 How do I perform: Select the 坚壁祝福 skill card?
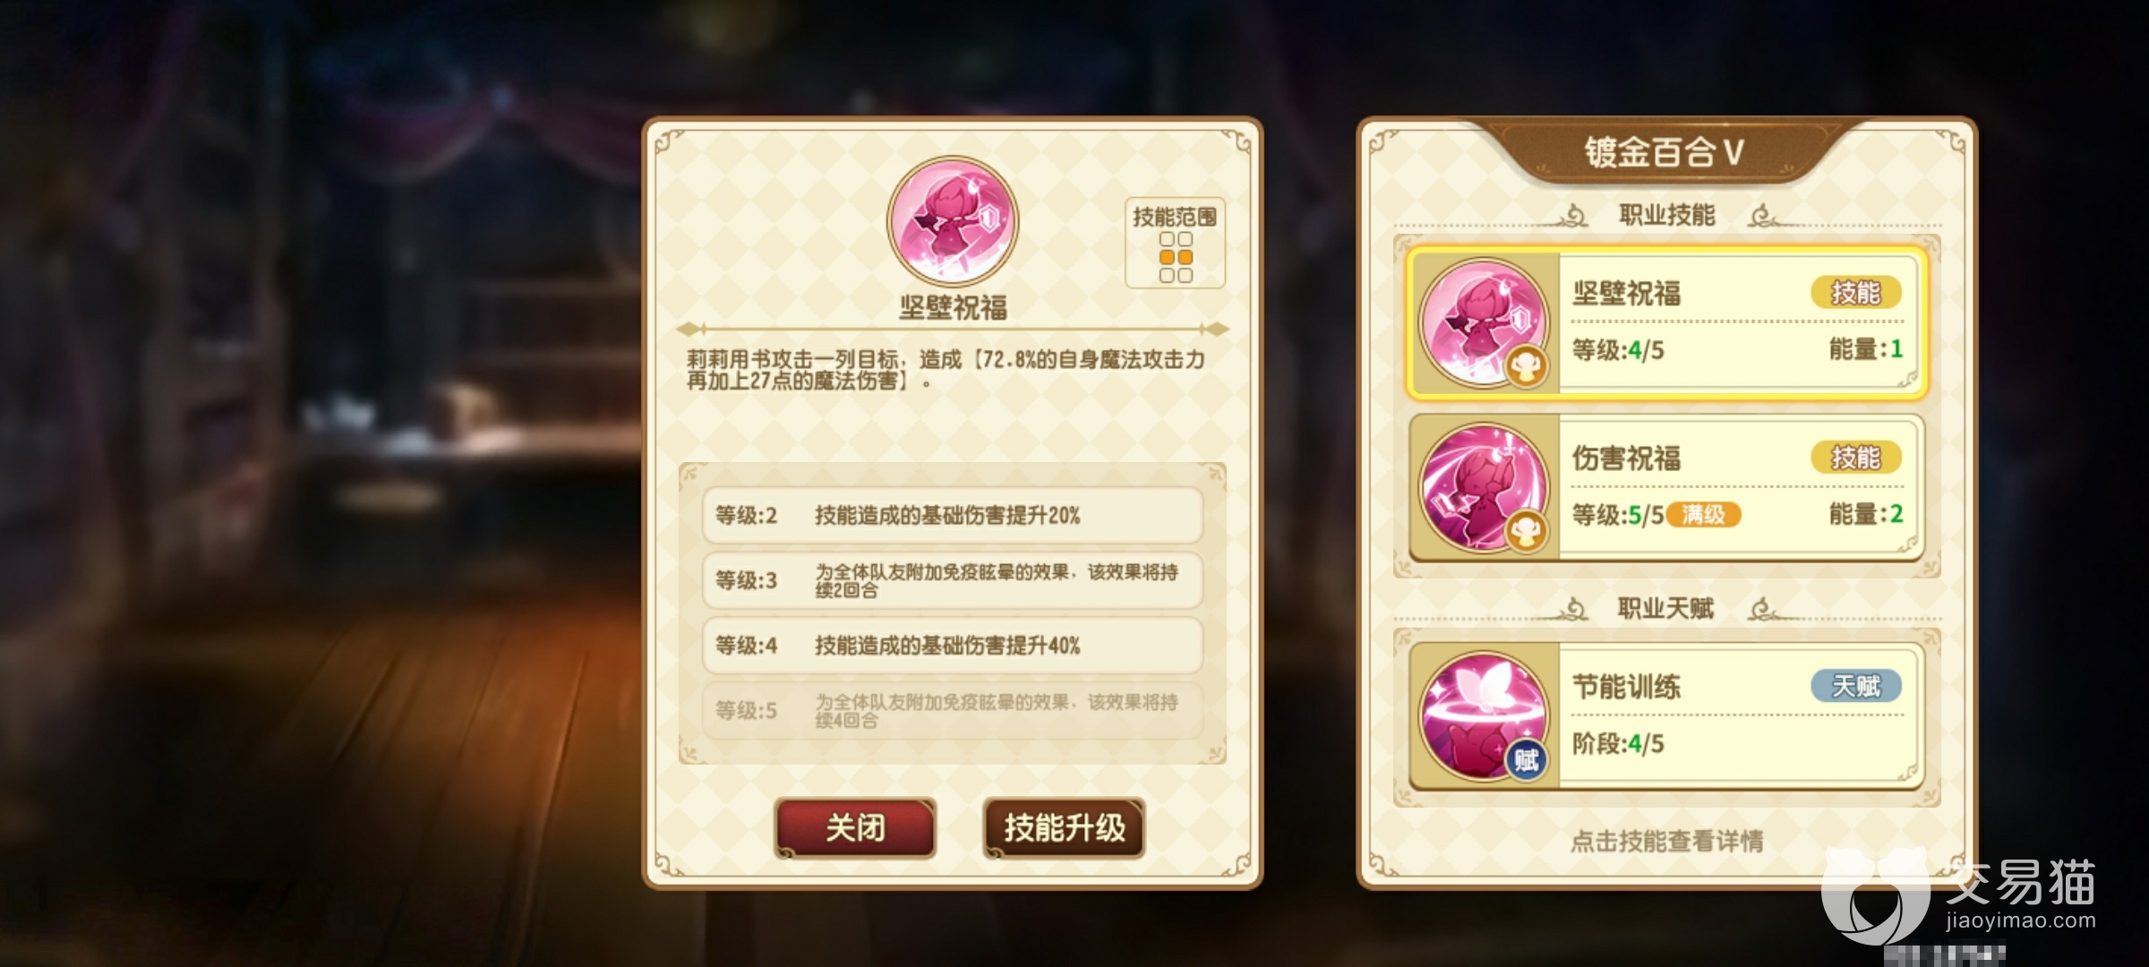[x=1666, y=322]
